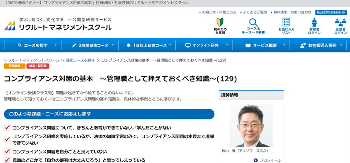Click the プロフィール arrow icon
The height and width of the screenshot is (163, 350).
[256, 160]
